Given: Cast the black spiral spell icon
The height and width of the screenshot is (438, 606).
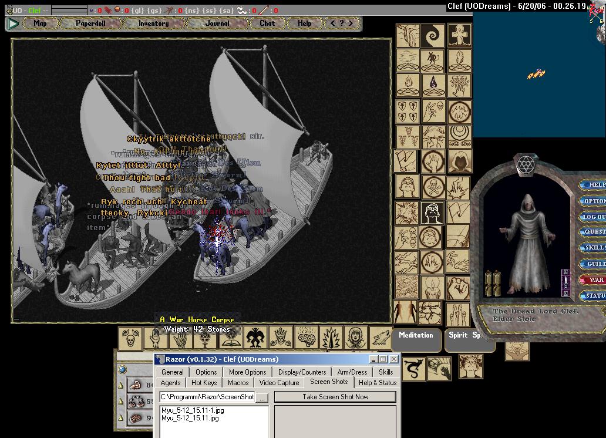Looking at the screenshot, I should [x=432, y=35].
